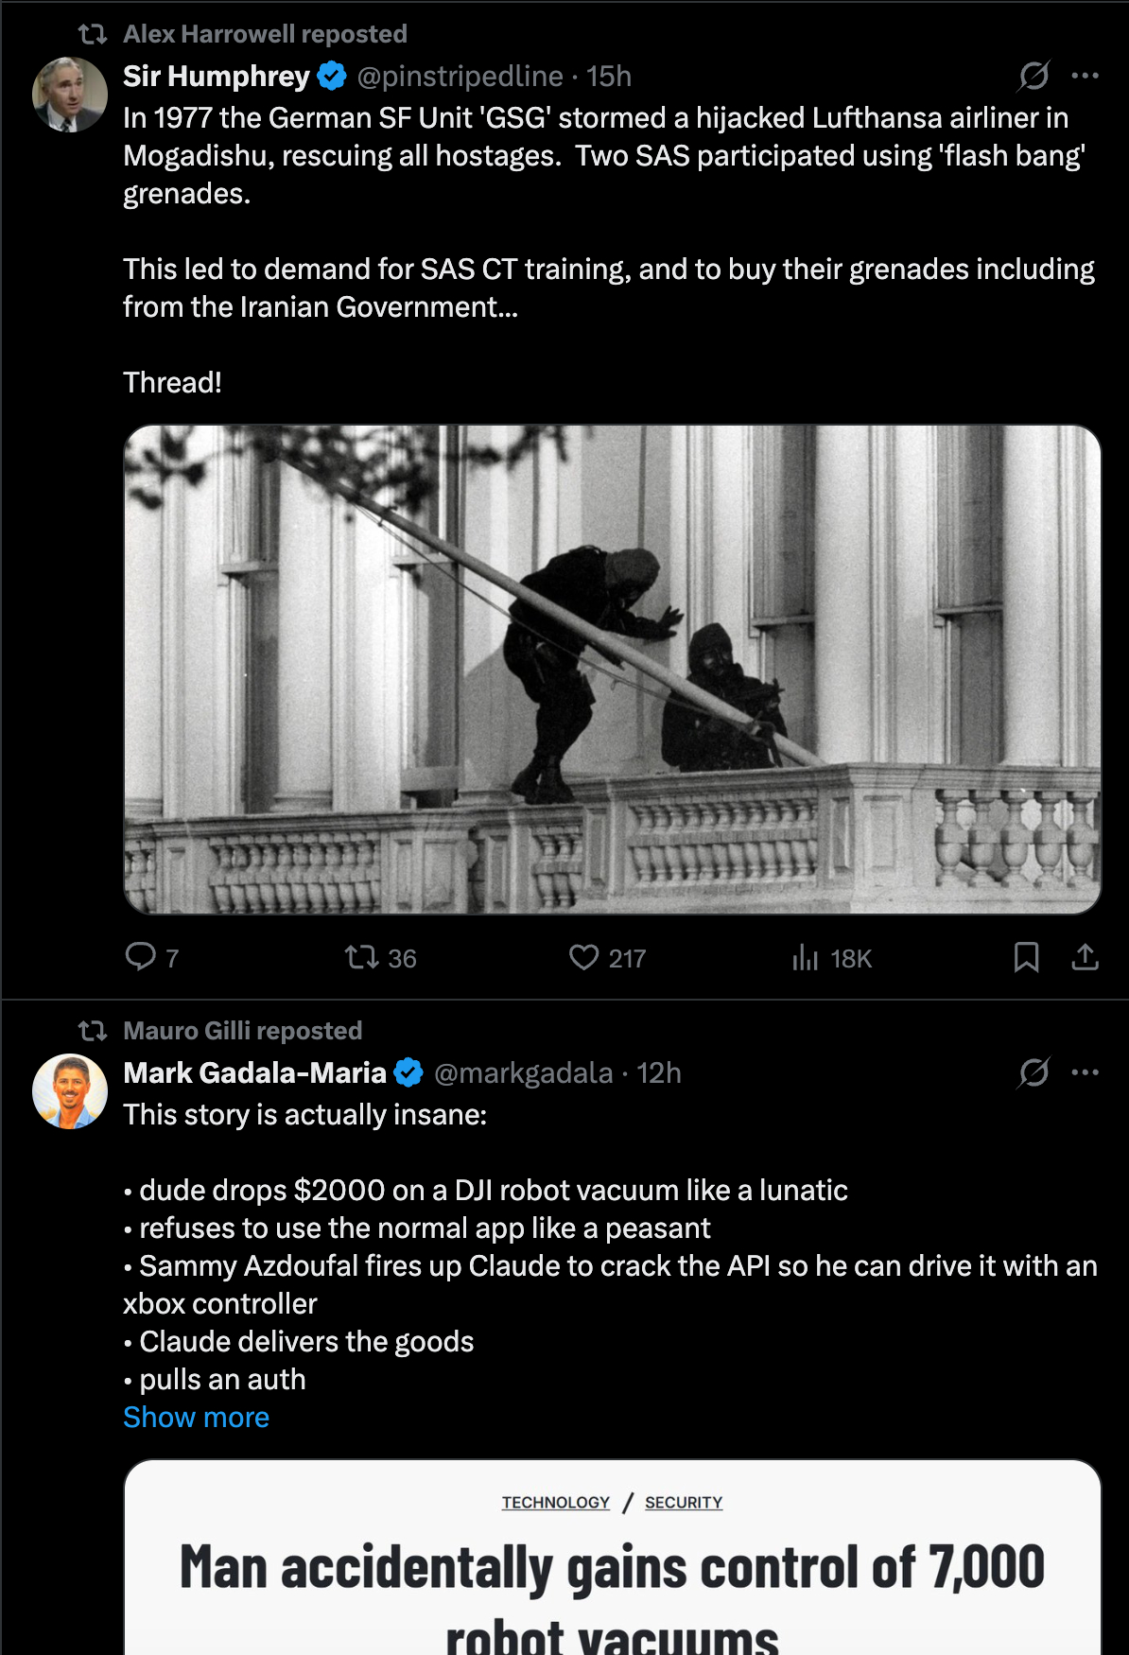The width and height of the screenshot is (1129, 1655).
Task: Open Grok icon on Sir Humphrey's post
Action: point(1033,76)
